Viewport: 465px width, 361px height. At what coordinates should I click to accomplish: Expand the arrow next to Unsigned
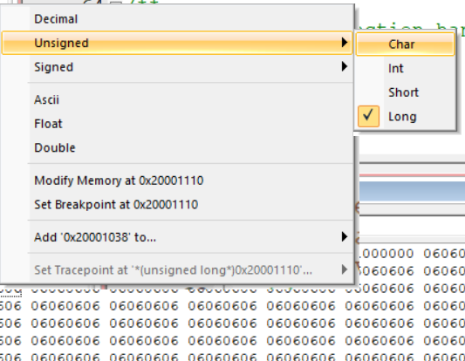(x=345, y=43)
